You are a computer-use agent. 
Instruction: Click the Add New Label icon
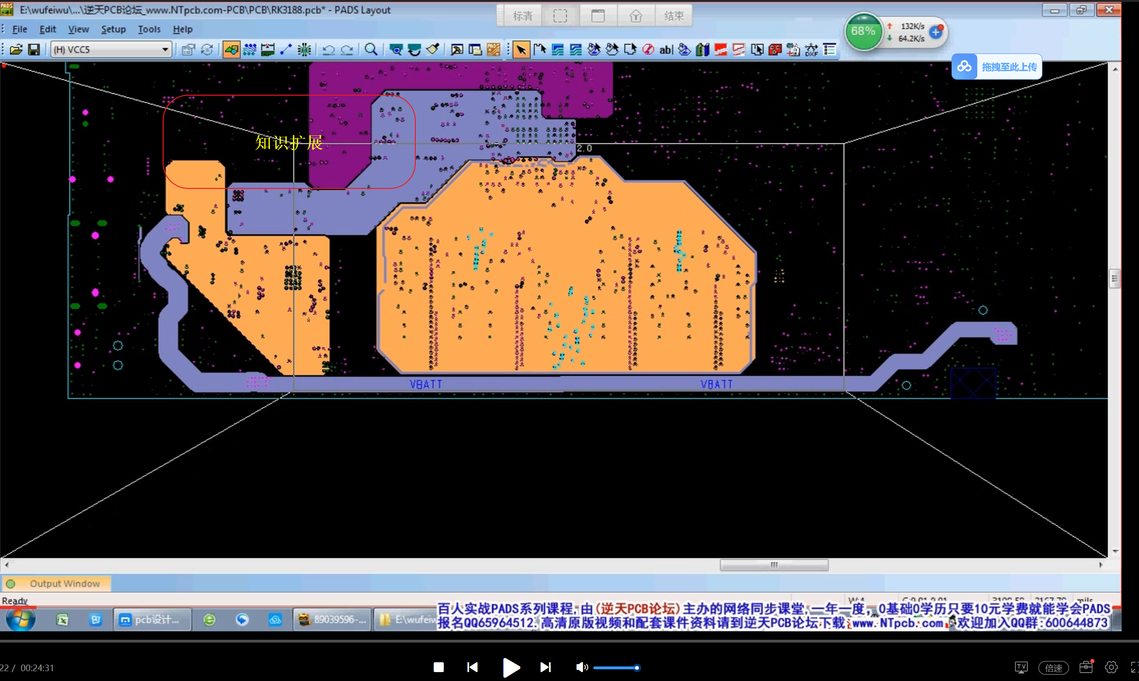[793, 49]
